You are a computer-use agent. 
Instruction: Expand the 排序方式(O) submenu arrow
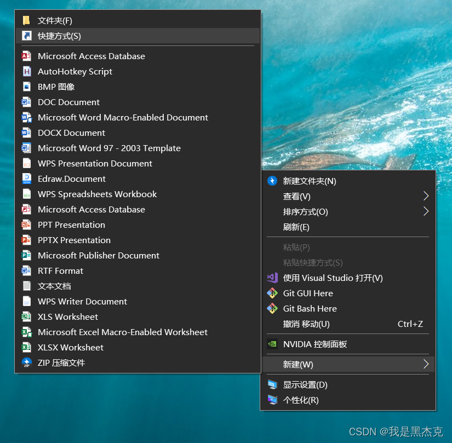pos(426,211)
